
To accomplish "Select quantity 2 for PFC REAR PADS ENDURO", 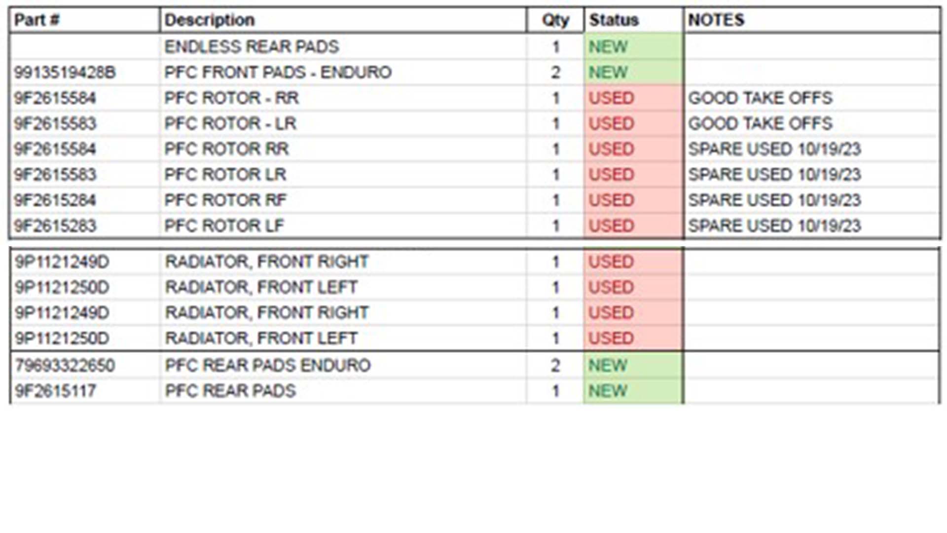I will point(555,366).
